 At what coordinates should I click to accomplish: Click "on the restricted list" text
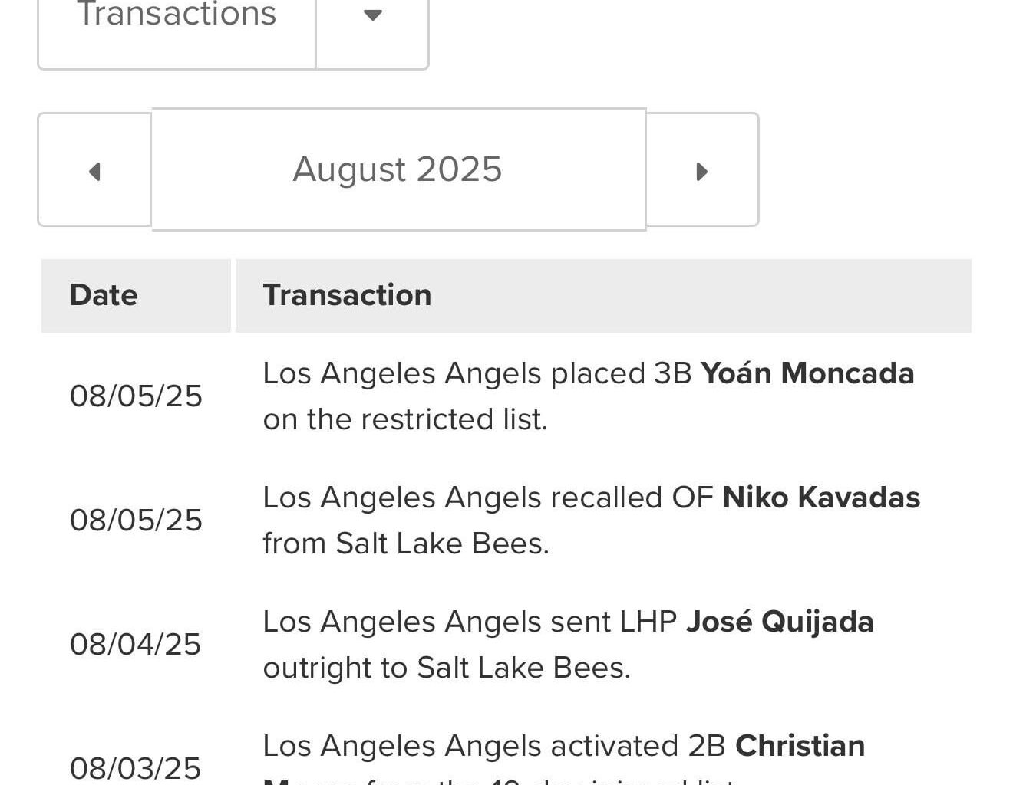[x=405, y=419]
